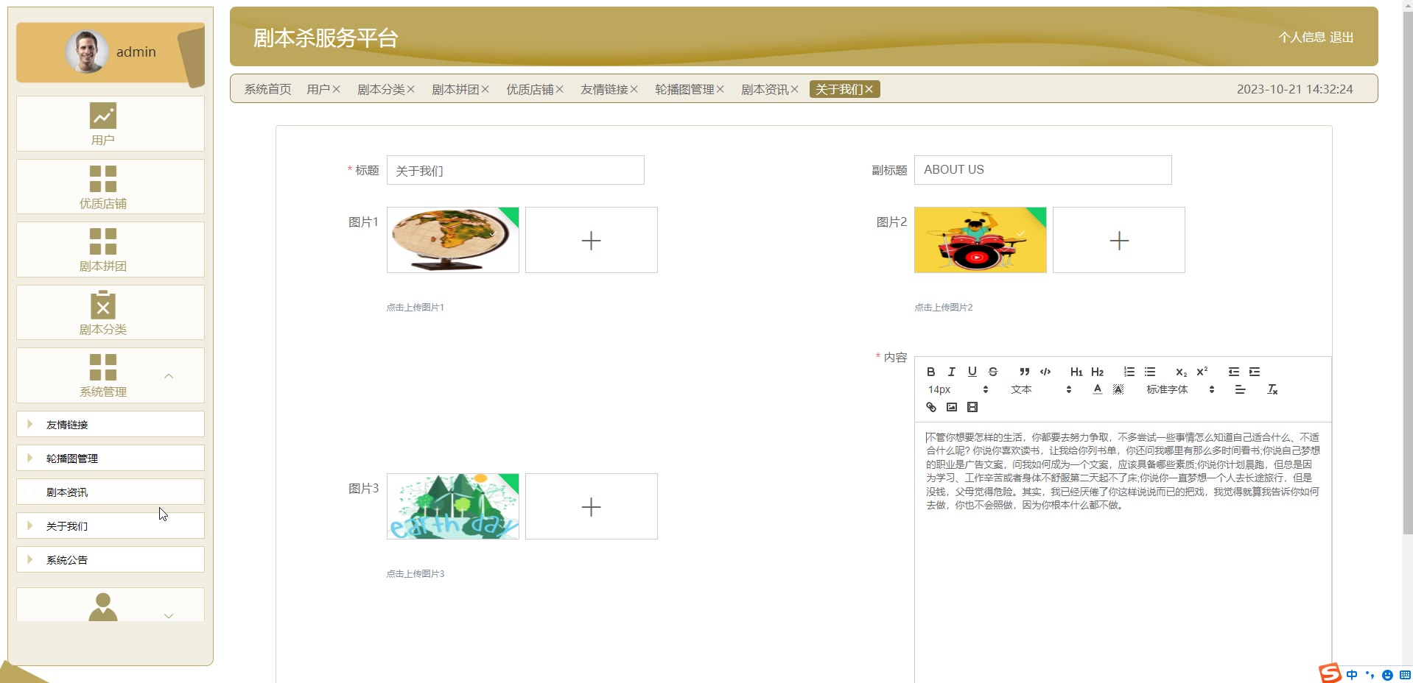Expand the person icon sidebar section
The height and width of the screenshot is (683, 1413).
[x=111, y=605]
